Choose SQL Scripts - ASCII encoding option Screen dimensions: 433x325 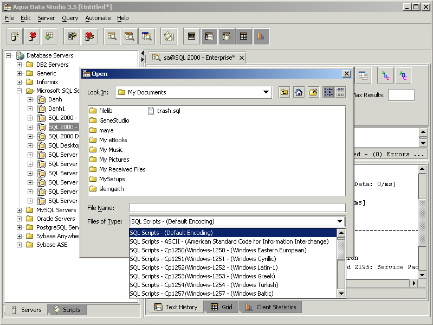click(233, 241)
